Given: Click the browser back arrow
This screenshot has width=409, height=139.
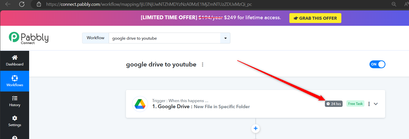Looking at the screenshot, I should [8, 4].
